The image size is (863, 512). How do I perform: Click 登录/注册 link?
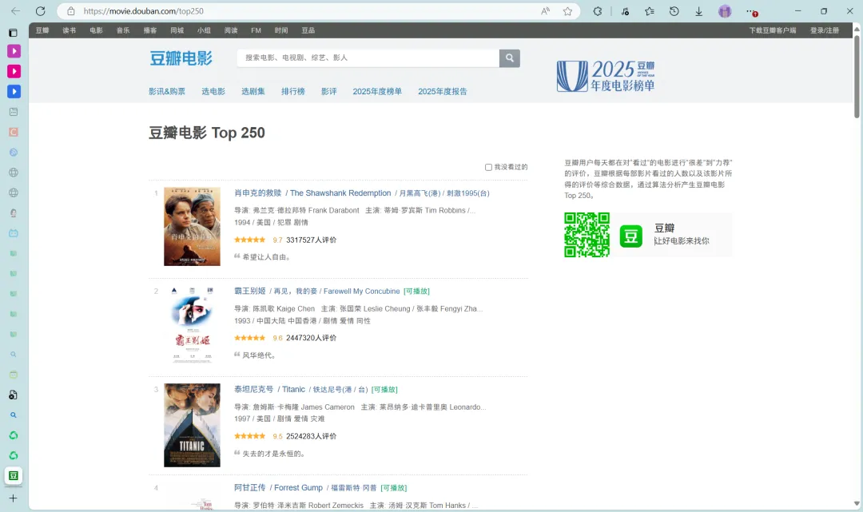[825, 30]
